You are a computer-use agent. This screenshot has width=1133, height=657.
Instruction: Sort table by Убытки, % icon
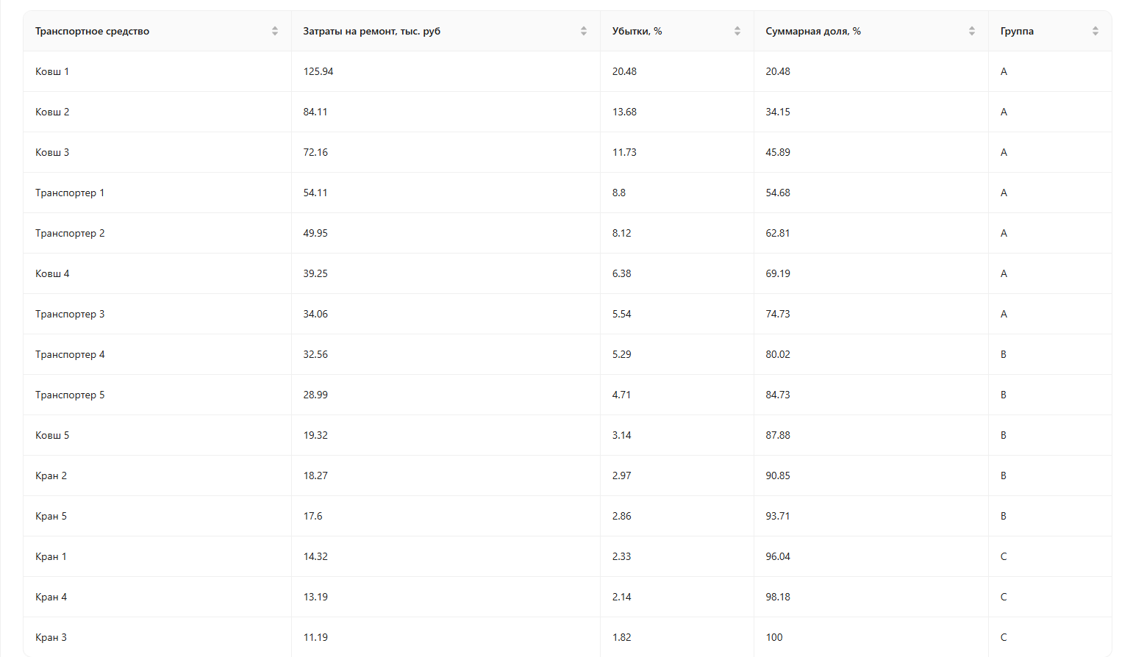pyautogui.click(x=737, y=31)
